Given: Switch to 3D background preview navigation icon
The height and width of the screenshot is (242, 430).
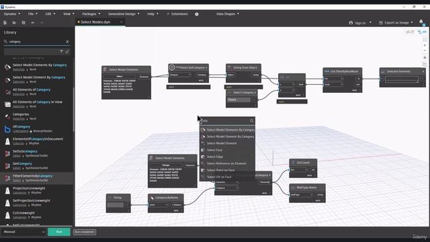Looking at the screenshot, I should 410,32.
